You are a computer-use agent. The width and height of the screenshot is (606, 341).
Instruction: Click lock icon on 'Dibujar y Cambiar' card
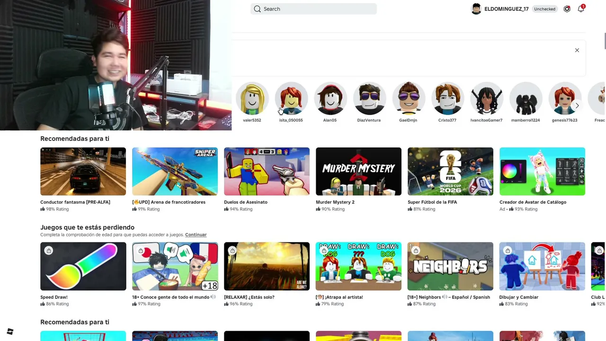click(508, 251)
